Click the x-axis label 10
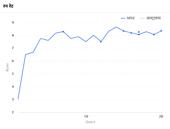 coord(86,116)
